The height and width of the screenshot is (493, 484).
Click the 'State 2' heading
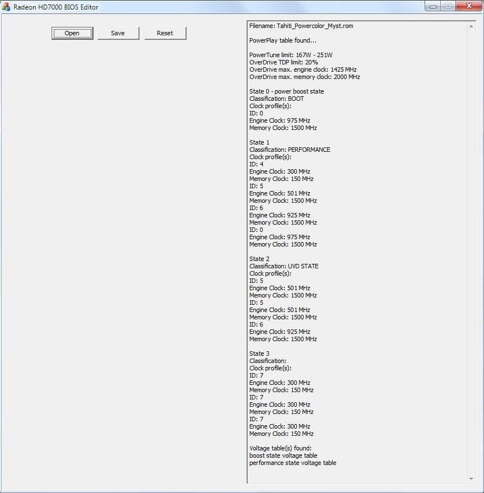click(259, 259)
